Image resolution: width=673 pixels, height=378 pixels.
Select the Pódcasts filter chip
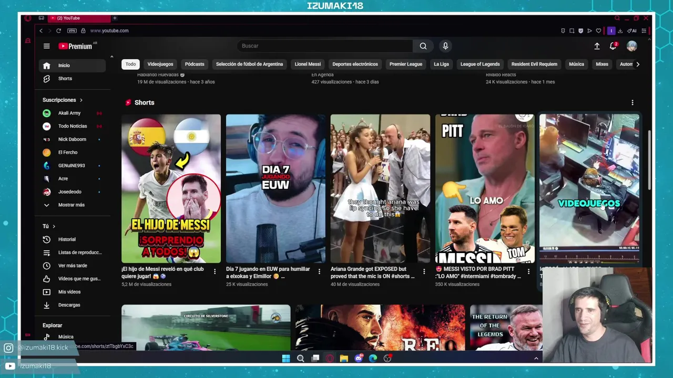pyautogui.click(x=195, y=64)
